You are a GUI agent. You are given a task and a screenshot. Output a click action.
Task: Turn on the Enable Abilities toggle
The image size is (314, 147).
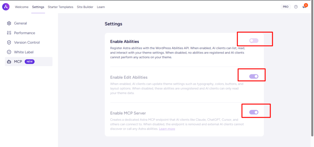tap(254, 41)
